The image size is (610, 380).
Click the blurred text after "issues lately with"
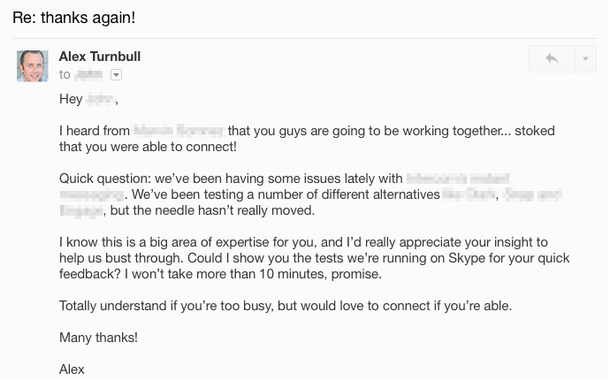tap(457, 179)
